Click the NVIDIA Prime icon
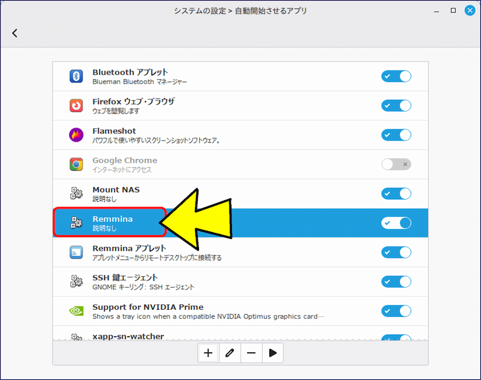 pos(76,311)
